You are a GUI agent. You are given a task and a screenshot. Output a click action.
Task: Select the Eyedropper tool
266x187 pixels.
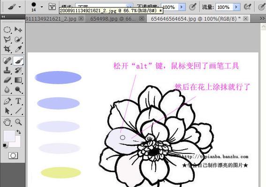pos(18,49)
